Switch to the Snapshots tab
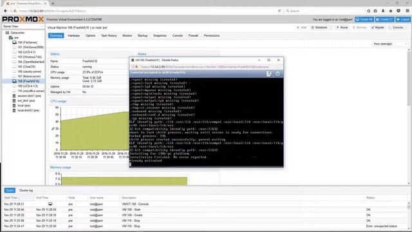 point(160,35)
